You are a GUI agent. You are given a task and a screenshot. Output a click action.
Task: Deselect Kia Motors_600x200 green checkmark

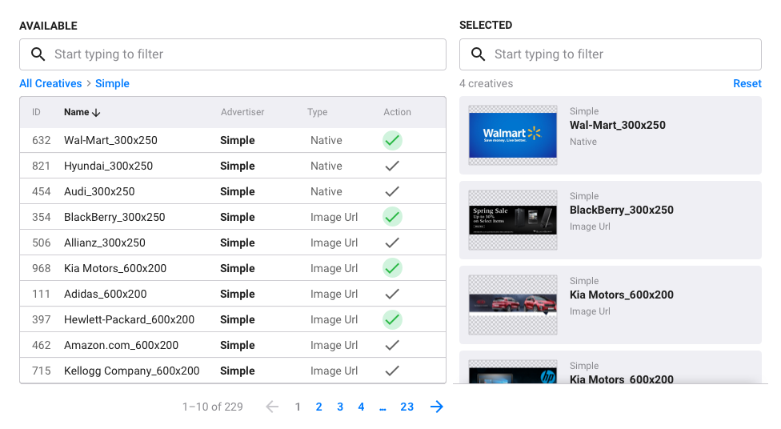click(392, 269)
